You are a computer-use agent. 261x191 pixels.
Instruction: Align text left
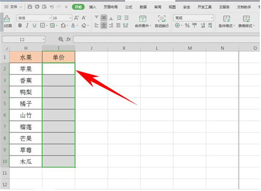tap(97, 26)
